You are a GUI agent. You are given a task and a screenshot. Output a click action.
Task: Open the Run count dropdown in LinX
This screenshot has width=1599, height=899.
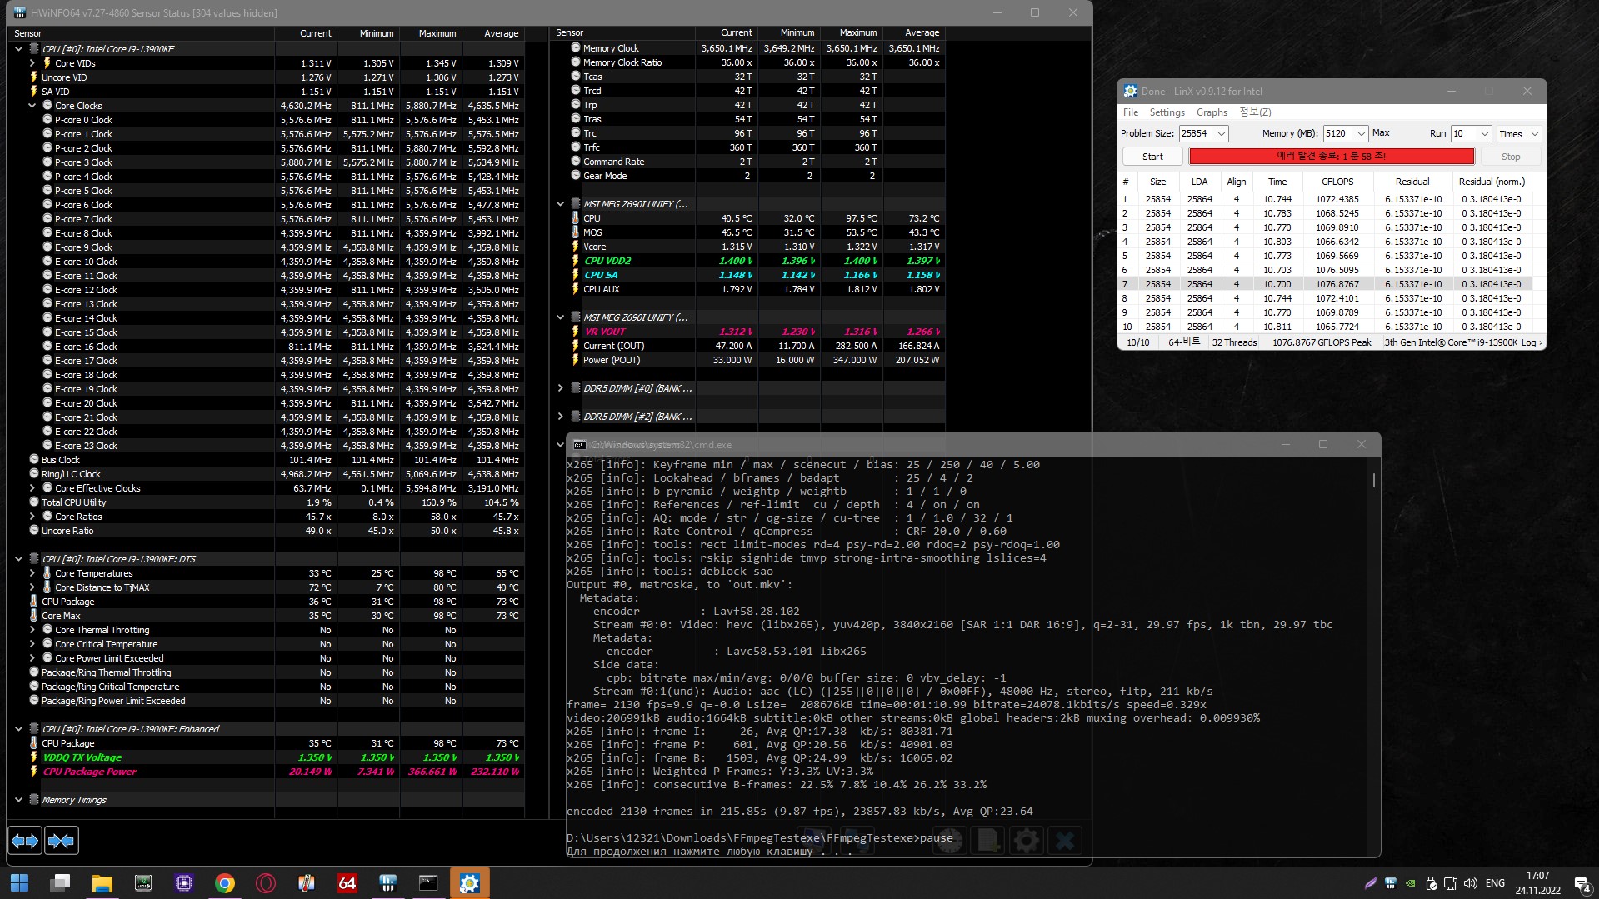[1484, 133]
